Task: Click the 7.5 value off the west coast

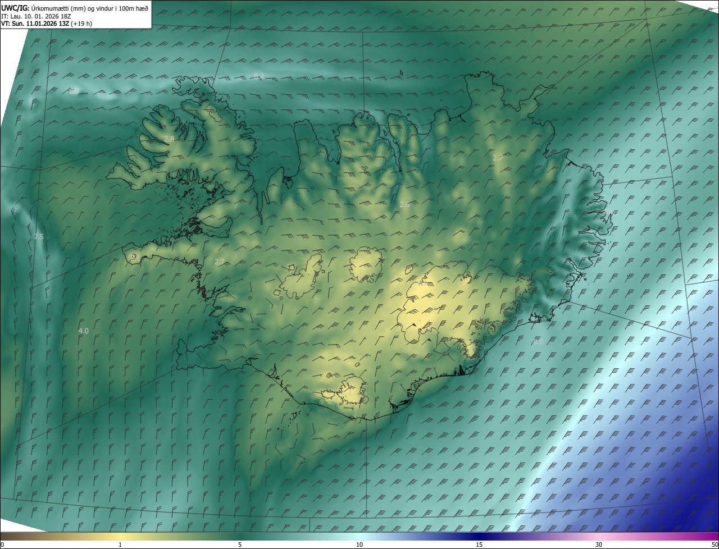Action: pos(38,237)
